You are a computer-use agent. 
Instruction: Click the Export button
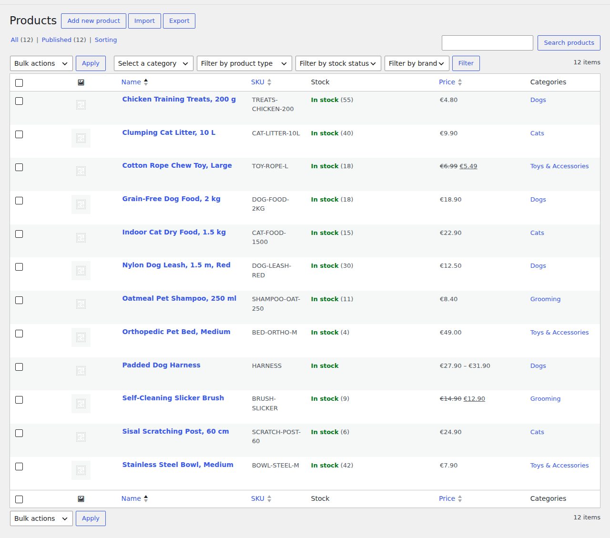pyautogui.click(x=179, y=21)
